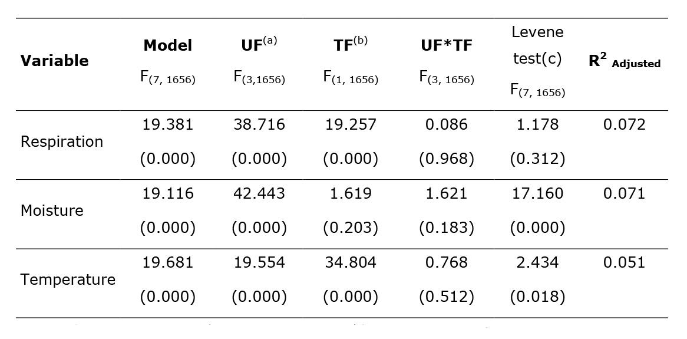Select Respiration adjusted R² value 0.072
This screenshot has height=339, width=687.
click(624, 125)
